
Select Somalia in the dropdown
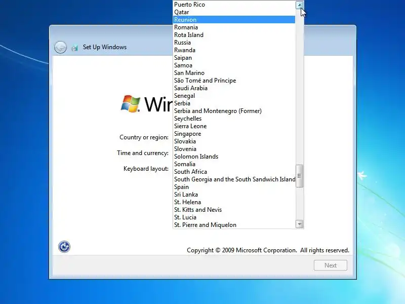(x=234, y=164)
